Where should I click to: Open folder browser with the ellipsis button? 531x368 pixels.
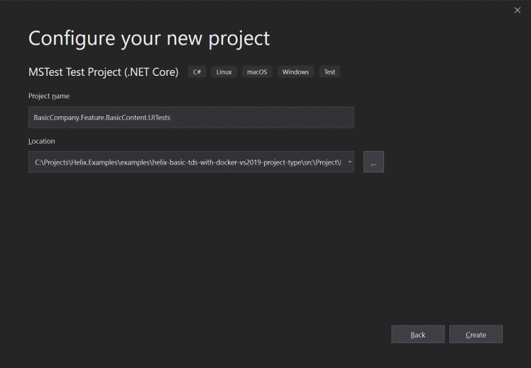pos(373,162)
